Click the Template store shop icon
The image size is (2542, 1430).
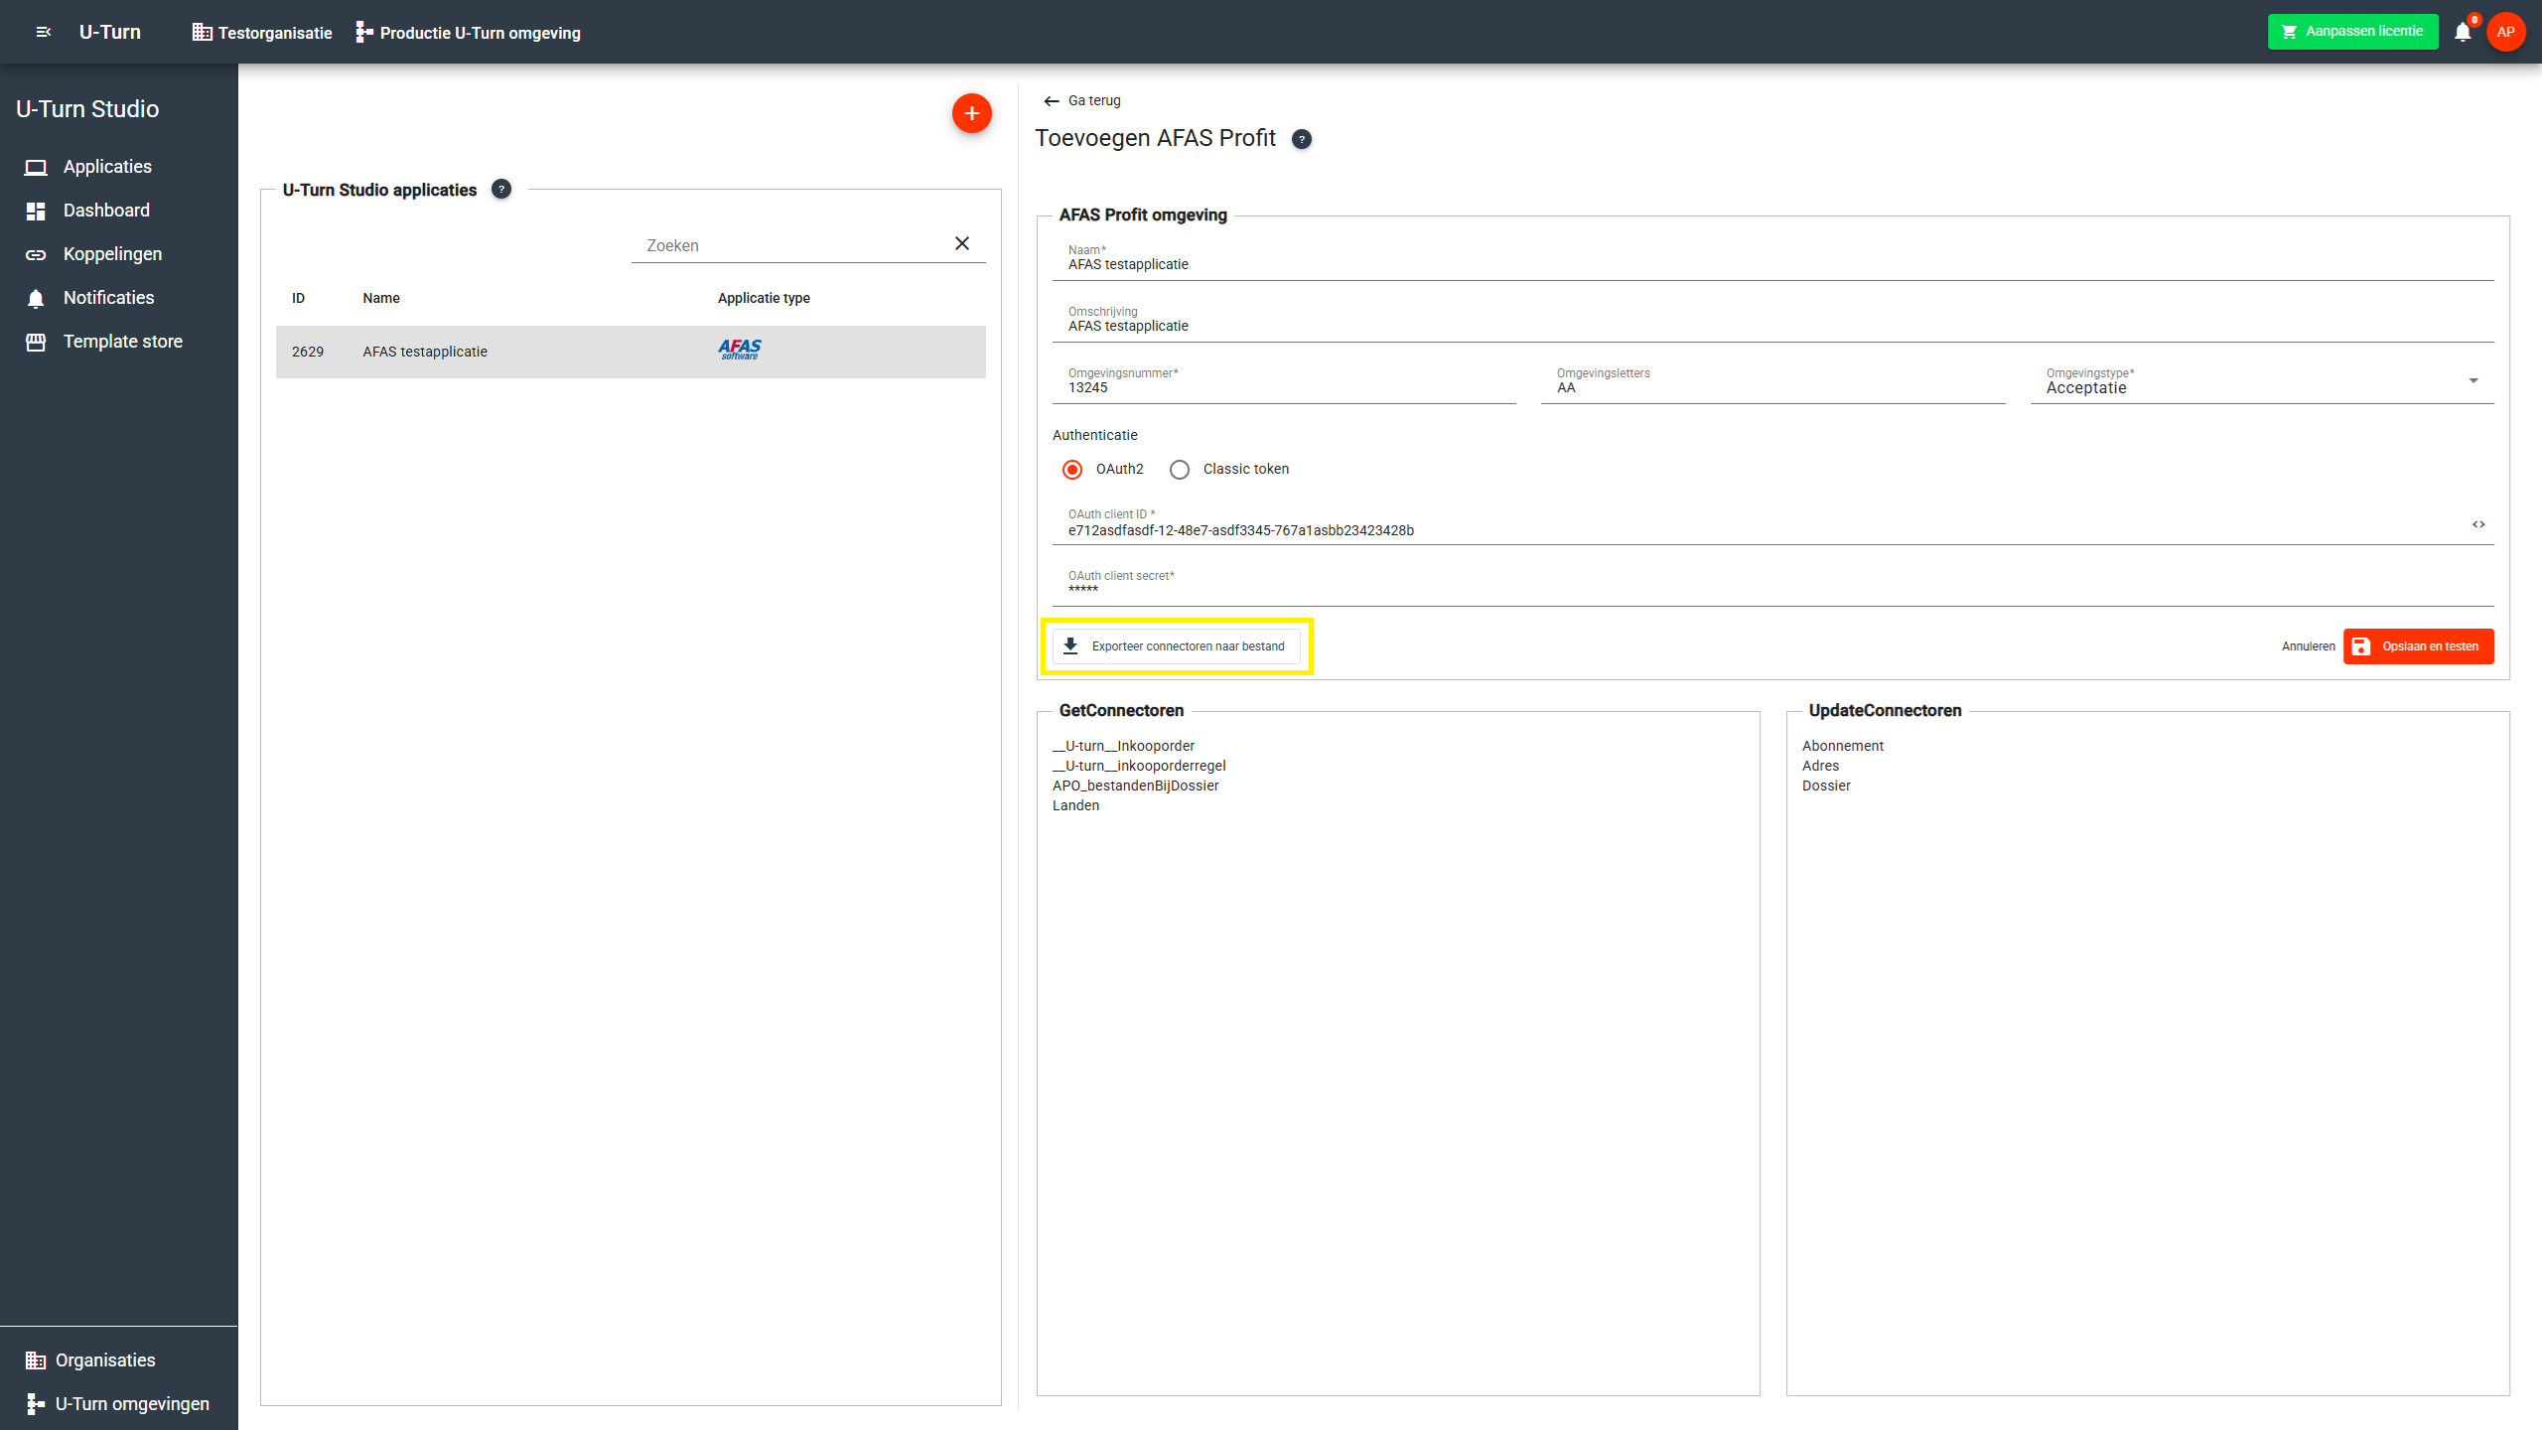click(x=36, y=342)
